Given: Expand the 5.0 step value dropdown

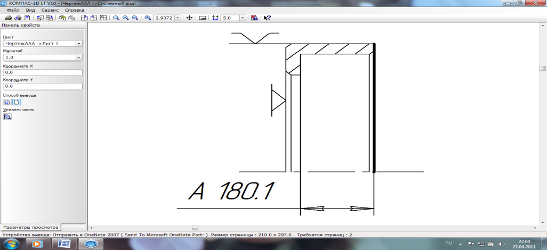Looking at the screenshot, I should click(243, 18).
